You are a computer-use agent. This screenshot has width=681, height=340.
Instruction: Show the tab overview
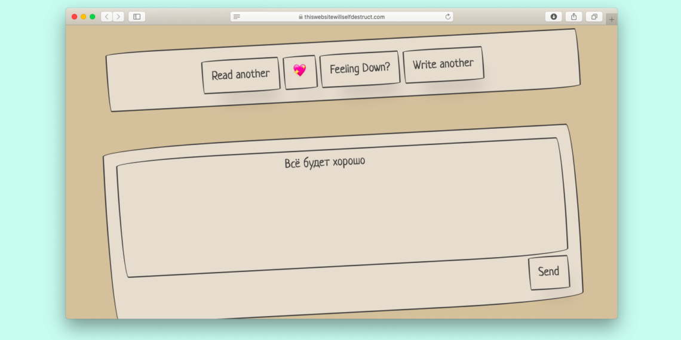pyautogui.click(x=594, y=17)
